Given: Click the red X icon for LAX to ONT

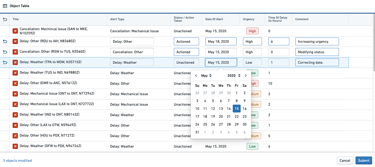Looking at the screenshot, I should pyautogui.click(x=15, y=104).
